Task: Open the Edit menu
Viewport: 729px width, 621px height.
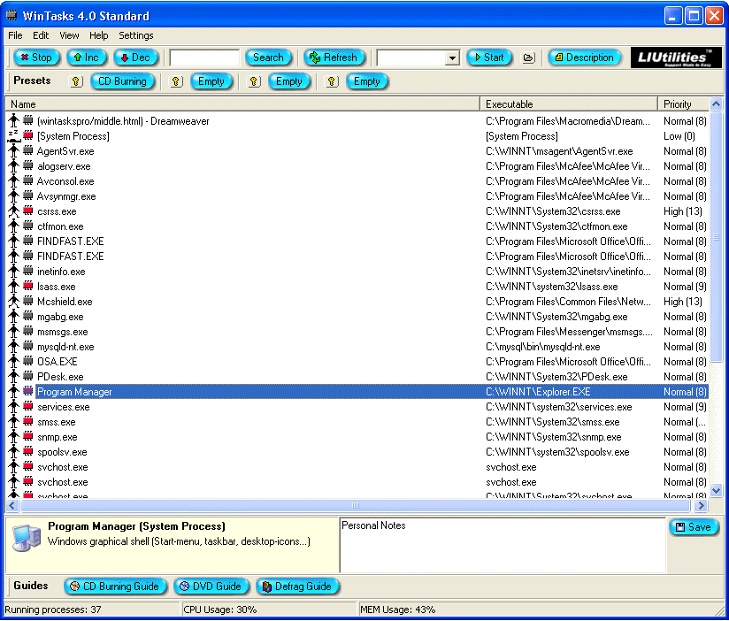Action: 41,35
